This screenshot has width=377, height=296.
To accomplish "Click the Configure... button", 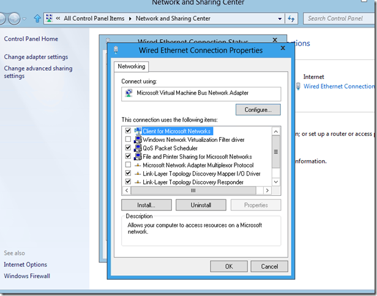I will (x=258, y=109).
